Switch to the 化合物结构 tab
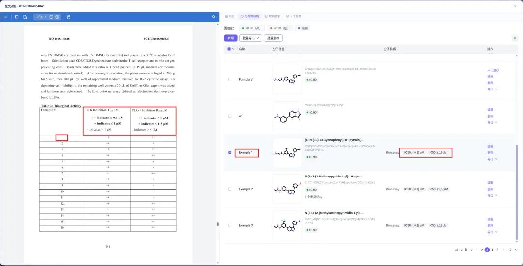The width and height of the screenshot is (523, 266). pyautogui.click(x=249, y=16)
